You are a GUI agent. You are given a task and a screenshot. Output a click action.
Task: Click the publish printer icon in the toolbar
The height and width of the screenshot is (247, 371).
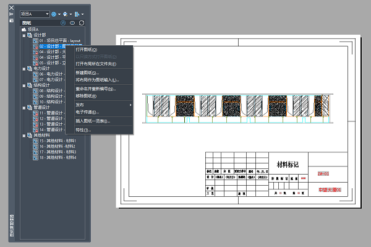[66, 14]
